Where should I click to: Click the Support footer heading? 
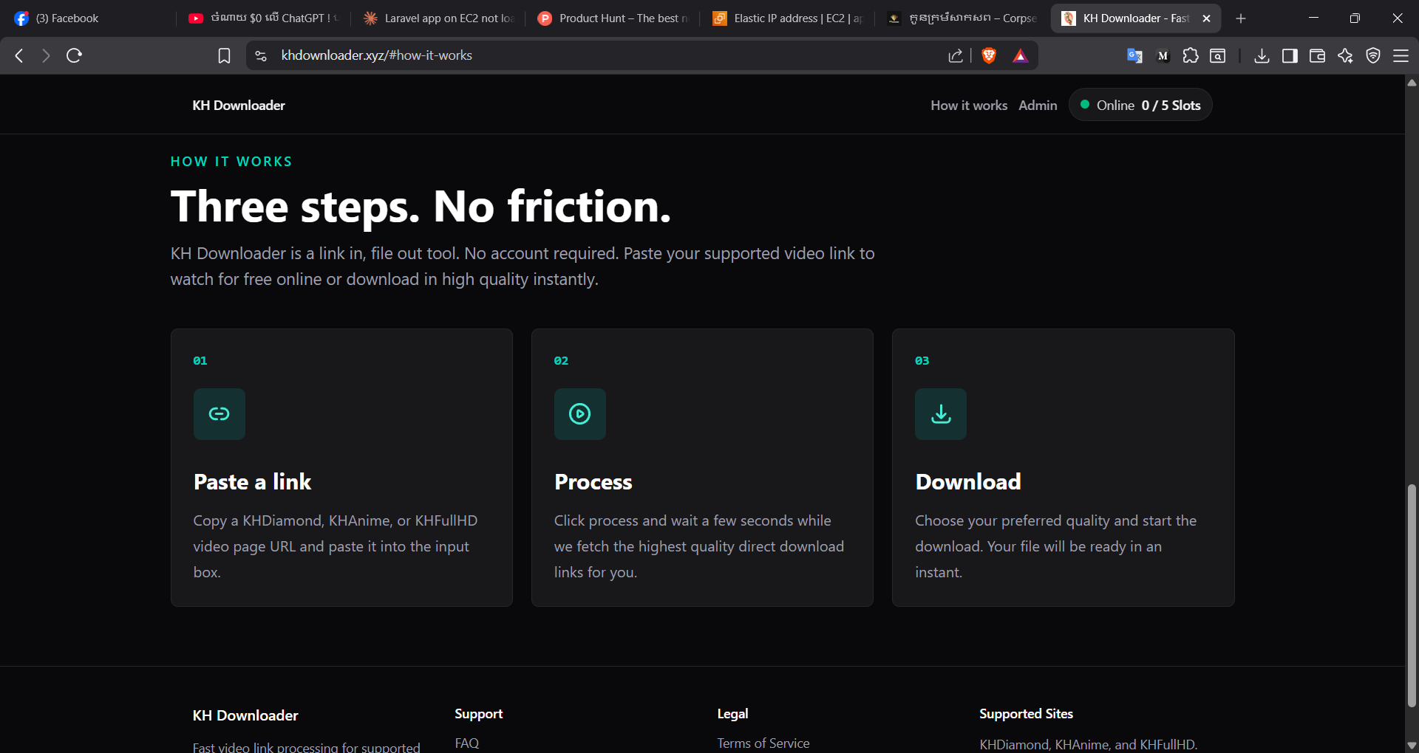coord(478,714)
